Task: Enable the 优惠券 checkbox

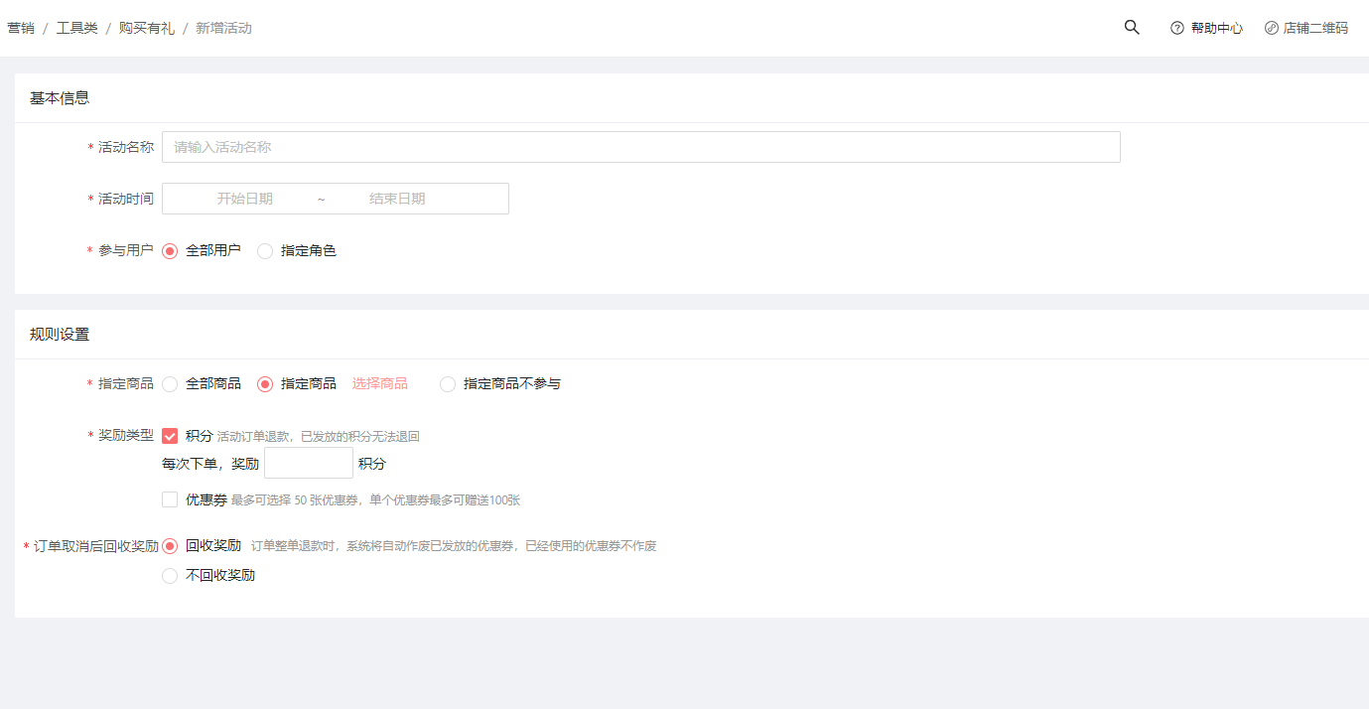Action: pos(170,499)
